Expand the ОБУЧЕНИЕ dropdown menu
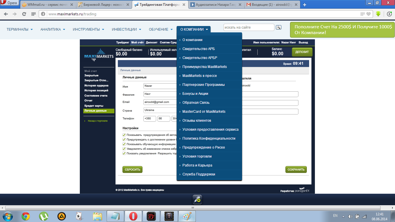Screen dimensions: 395x222 [161, 29]
